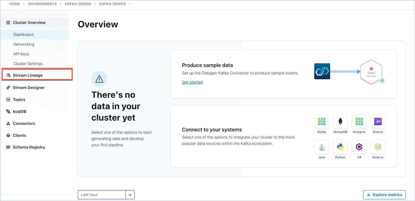Select the MongoDB leaf icon

[x=340, y=121]
